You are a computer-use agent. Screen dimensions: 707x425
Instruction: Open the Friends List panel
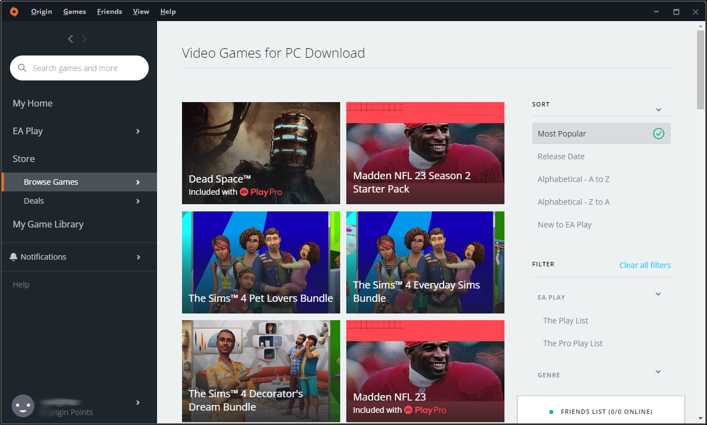(x=601, y=410)
